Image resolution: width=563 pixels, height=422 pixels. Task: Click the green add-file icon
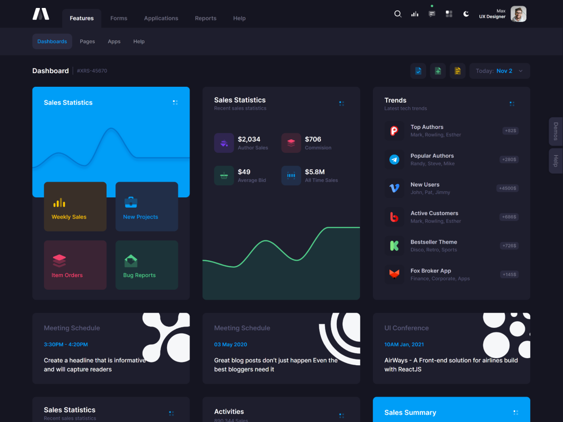point(438,71)
